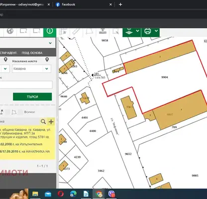The width and height of the screenshot is (207, 199).
Task: Click parcel label 9905 on the map
Action: pos(195,176)
